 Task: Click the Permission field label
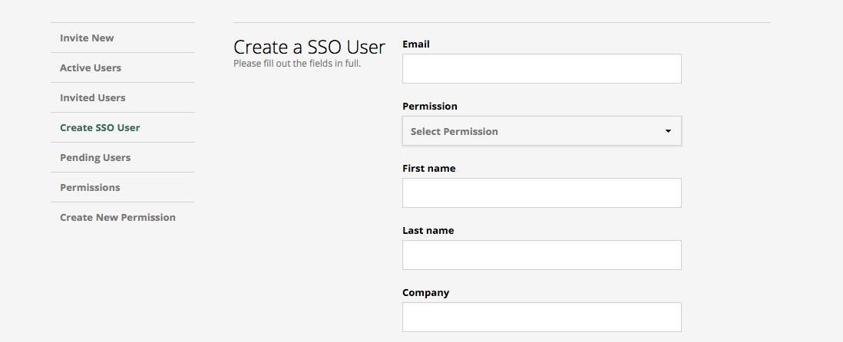click(430, 107)
